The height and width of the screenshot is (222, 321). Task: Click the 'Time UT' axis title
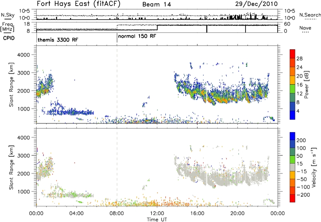coord(157,220)
